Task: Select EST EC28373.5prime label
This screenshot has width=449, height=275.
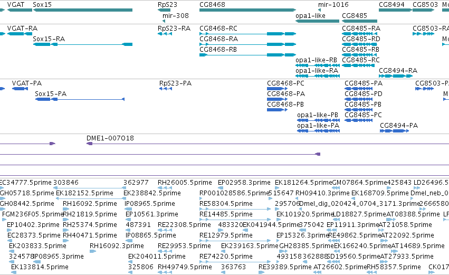Action: tap(34, 235)
